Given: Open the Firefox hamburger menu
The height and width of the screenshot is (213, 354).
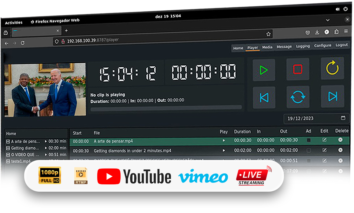Looking at the screenshot, I should point(346,31).
